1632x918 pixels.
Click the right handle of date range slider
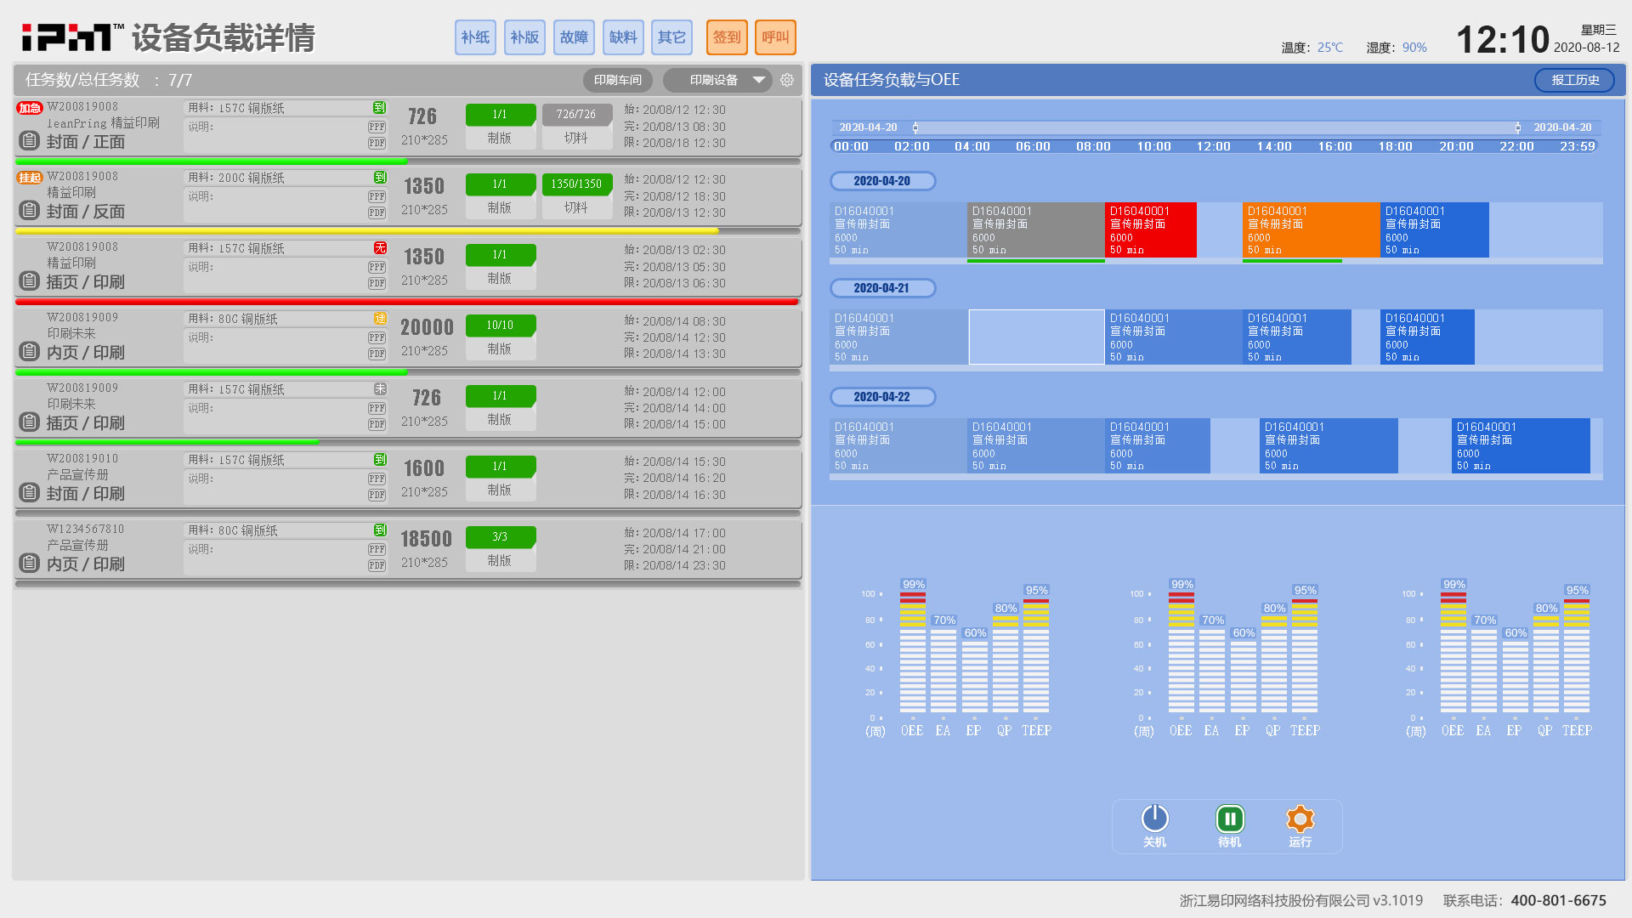(x=1518, y=127)
